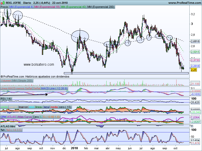Click the MM (Exponencial 200) legend tag
This screenshot has width=202, height=151.
point(100,7)
